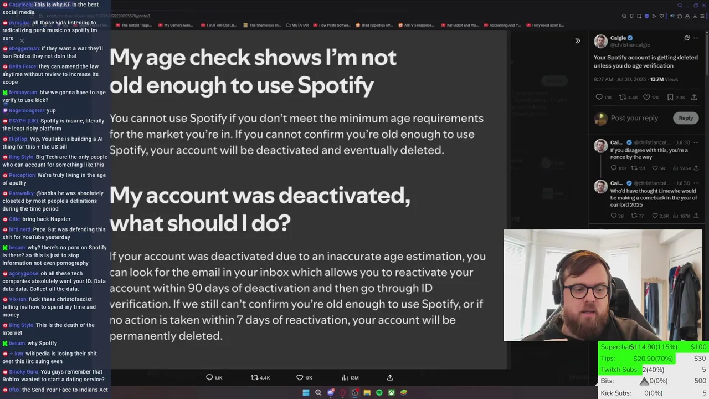Open @christiancalgie handle link

[630, 45]
